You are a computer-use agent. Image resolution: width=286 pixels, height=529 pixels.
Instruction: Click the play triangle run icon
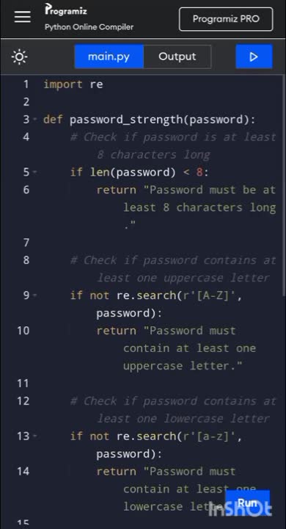254,57
